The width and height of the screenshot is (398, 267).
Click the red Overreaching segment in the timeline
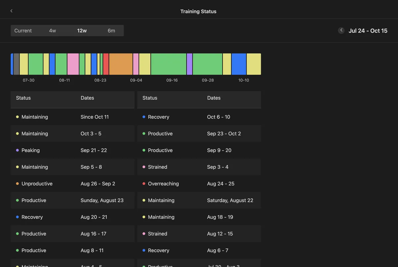tap(106, 64)
